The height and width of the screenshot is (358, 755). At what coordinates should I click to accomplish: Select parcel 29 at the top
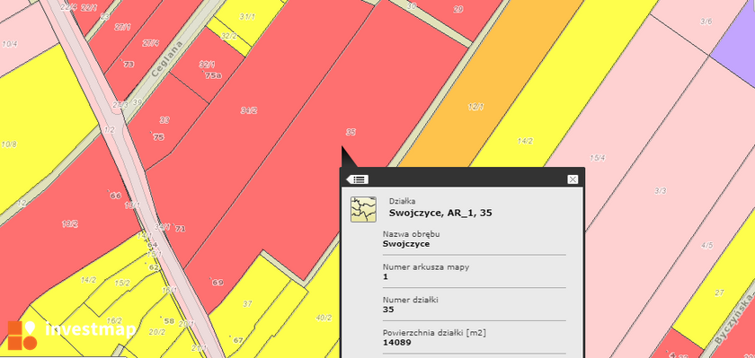457,9
